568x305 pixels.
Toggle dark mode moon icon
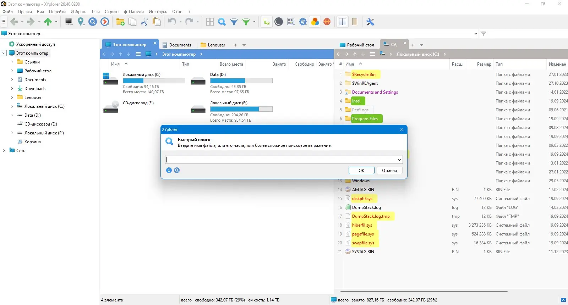click(x=279, y=22)
